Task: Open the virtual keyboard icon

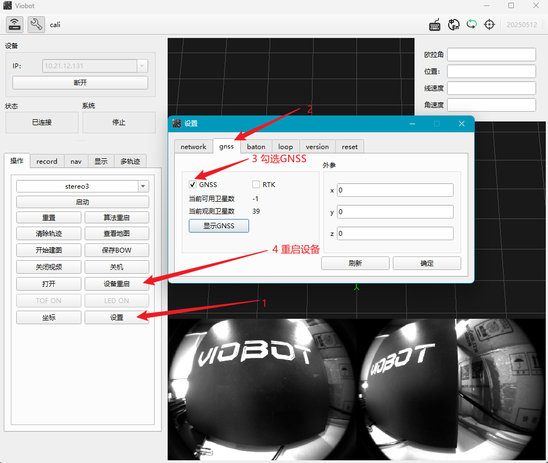Action: click(435, 25)
